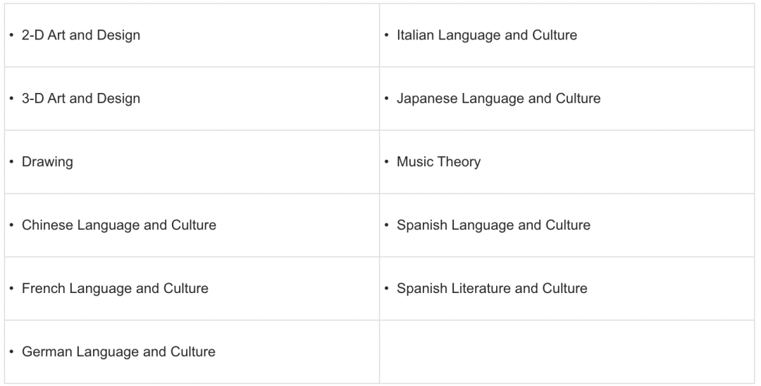Click bullet next to German Language
This screenshot has height=386, width=761.
tap(12, 351)
